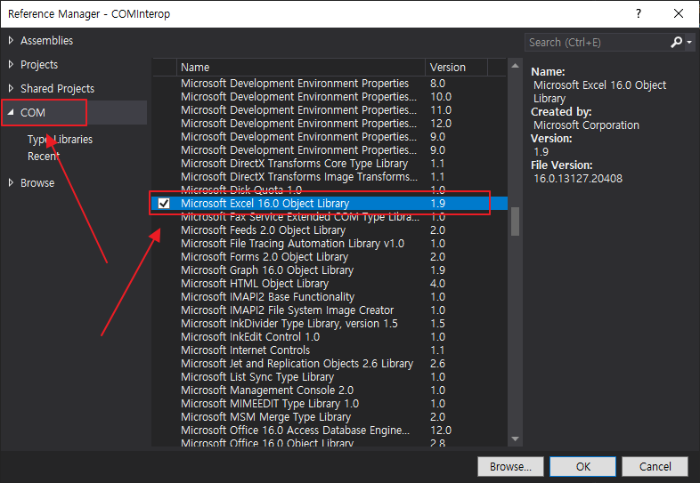Select Microsoft DirectX Transforms Image Transforms row

[329, 177]
